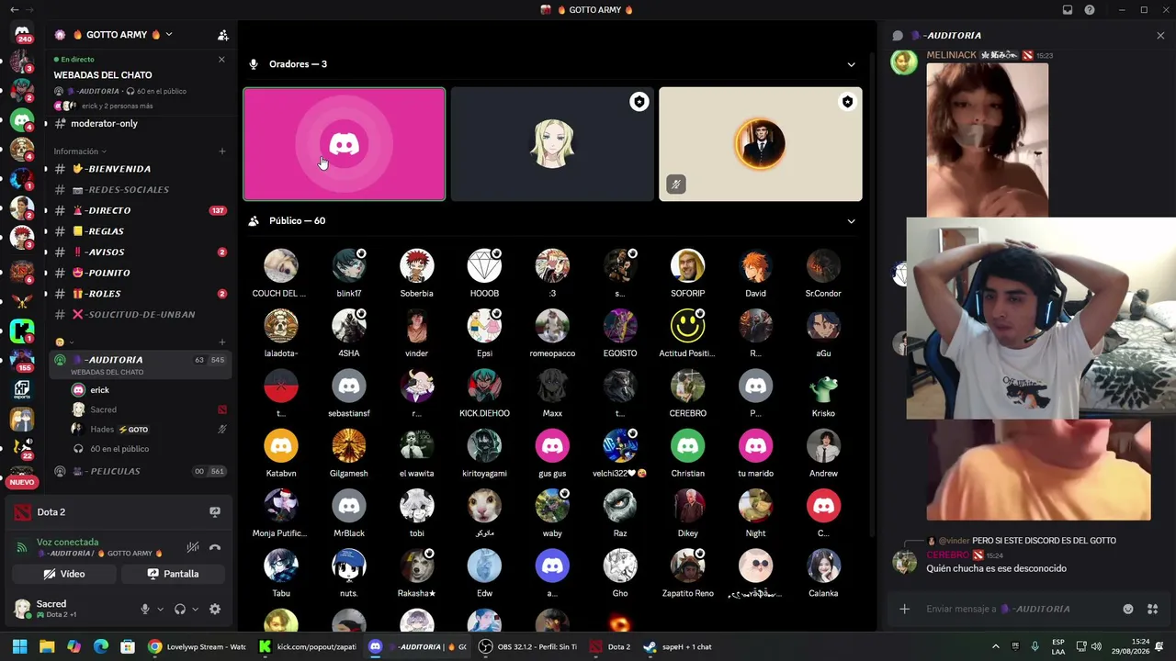This screenshot has width=1176, height=661.
Task: Open Windows Start menu
Action: point(19,646)
